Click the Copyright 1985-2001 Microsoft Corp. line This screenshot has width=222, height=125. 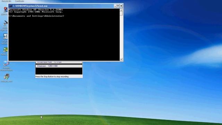35,12
